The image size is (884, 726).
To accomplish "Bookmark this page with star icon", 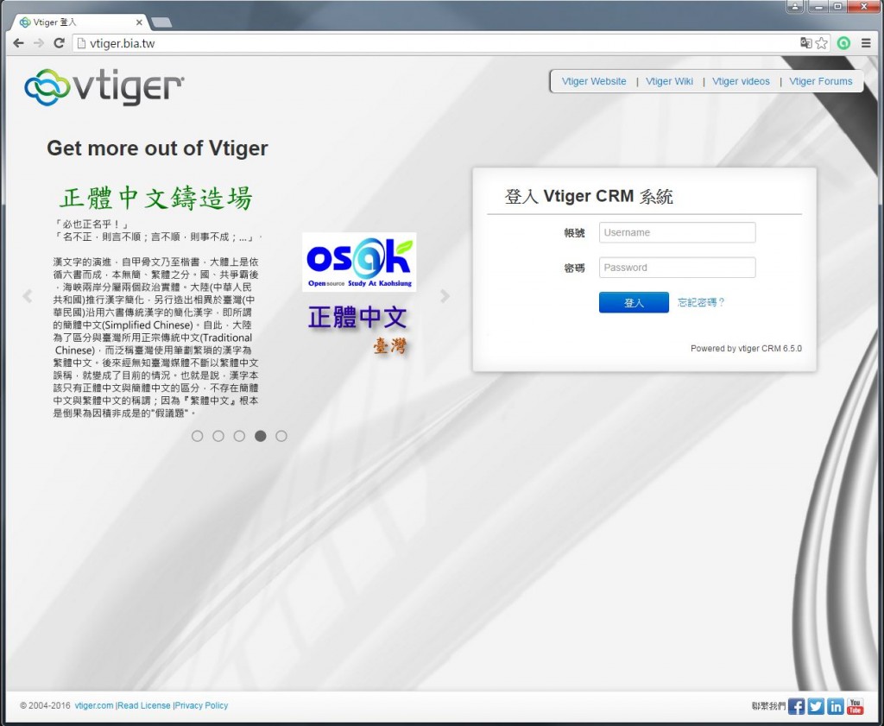I will tap(822, 43).
